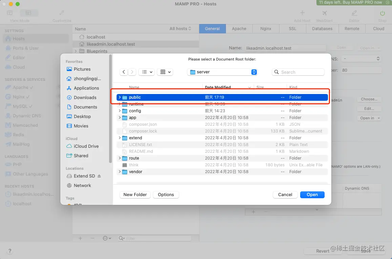
Task: Expand the vendor folder
Action: (x=120, y=172)
